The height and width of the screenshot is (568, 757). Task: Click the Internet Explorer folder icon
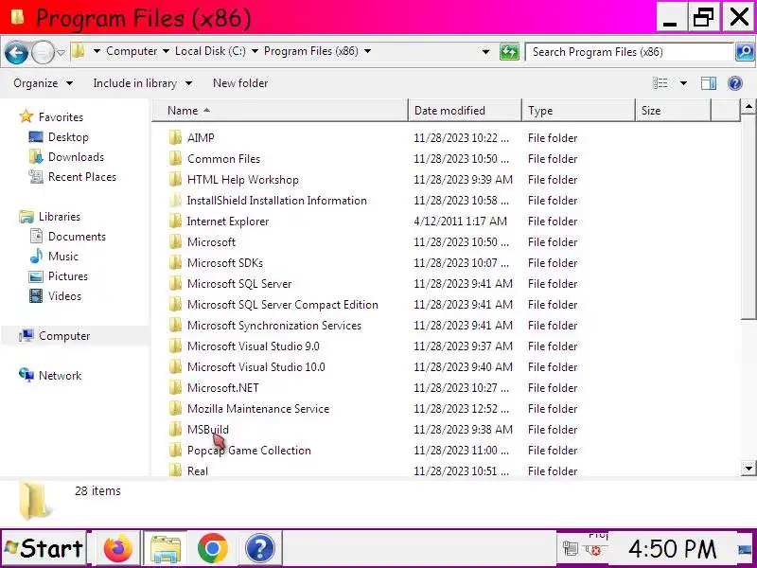point(175,221)
